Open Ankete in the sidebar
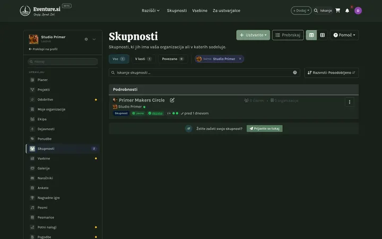382x239 pixels. pos(63,188)
